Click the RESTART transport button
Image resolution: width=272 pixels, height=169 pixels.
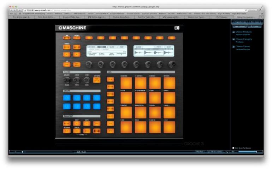[x=67, y=123]
